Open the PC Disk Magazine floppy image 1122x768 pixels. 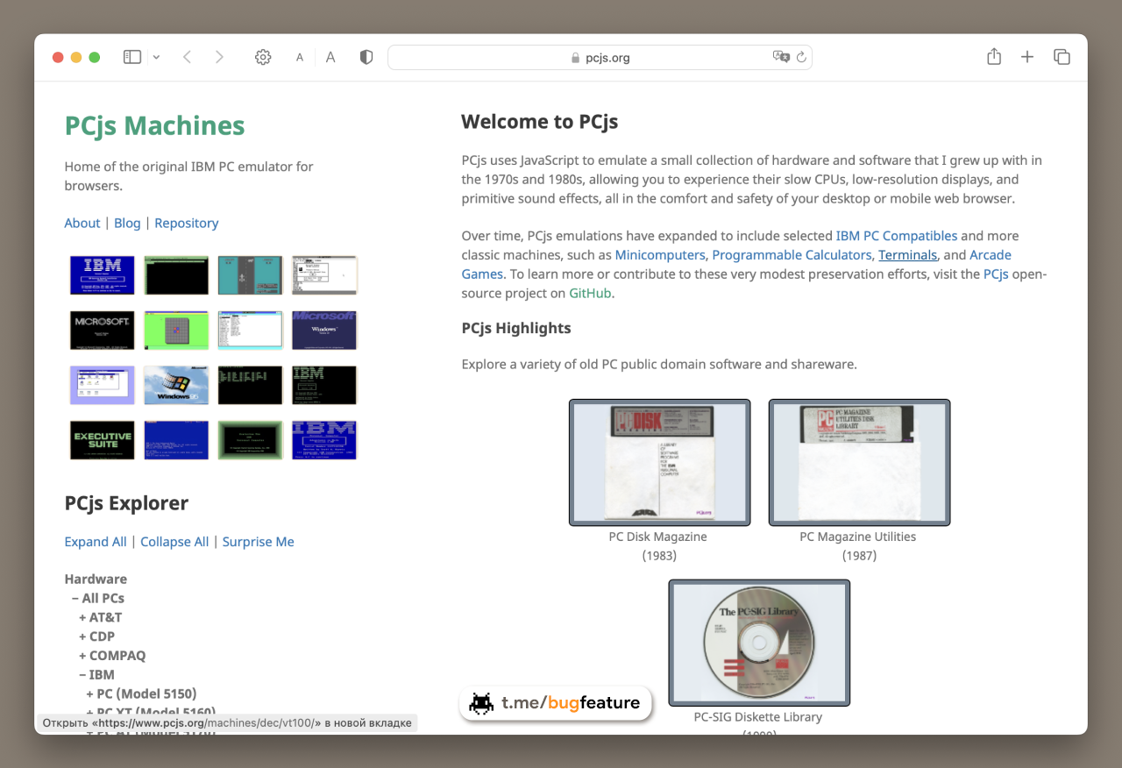(659, 462)
